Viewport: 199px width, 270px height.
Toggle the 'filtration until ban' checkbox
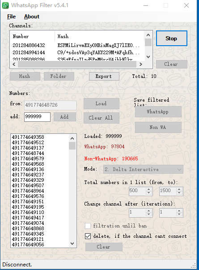[x=88, y=226]
